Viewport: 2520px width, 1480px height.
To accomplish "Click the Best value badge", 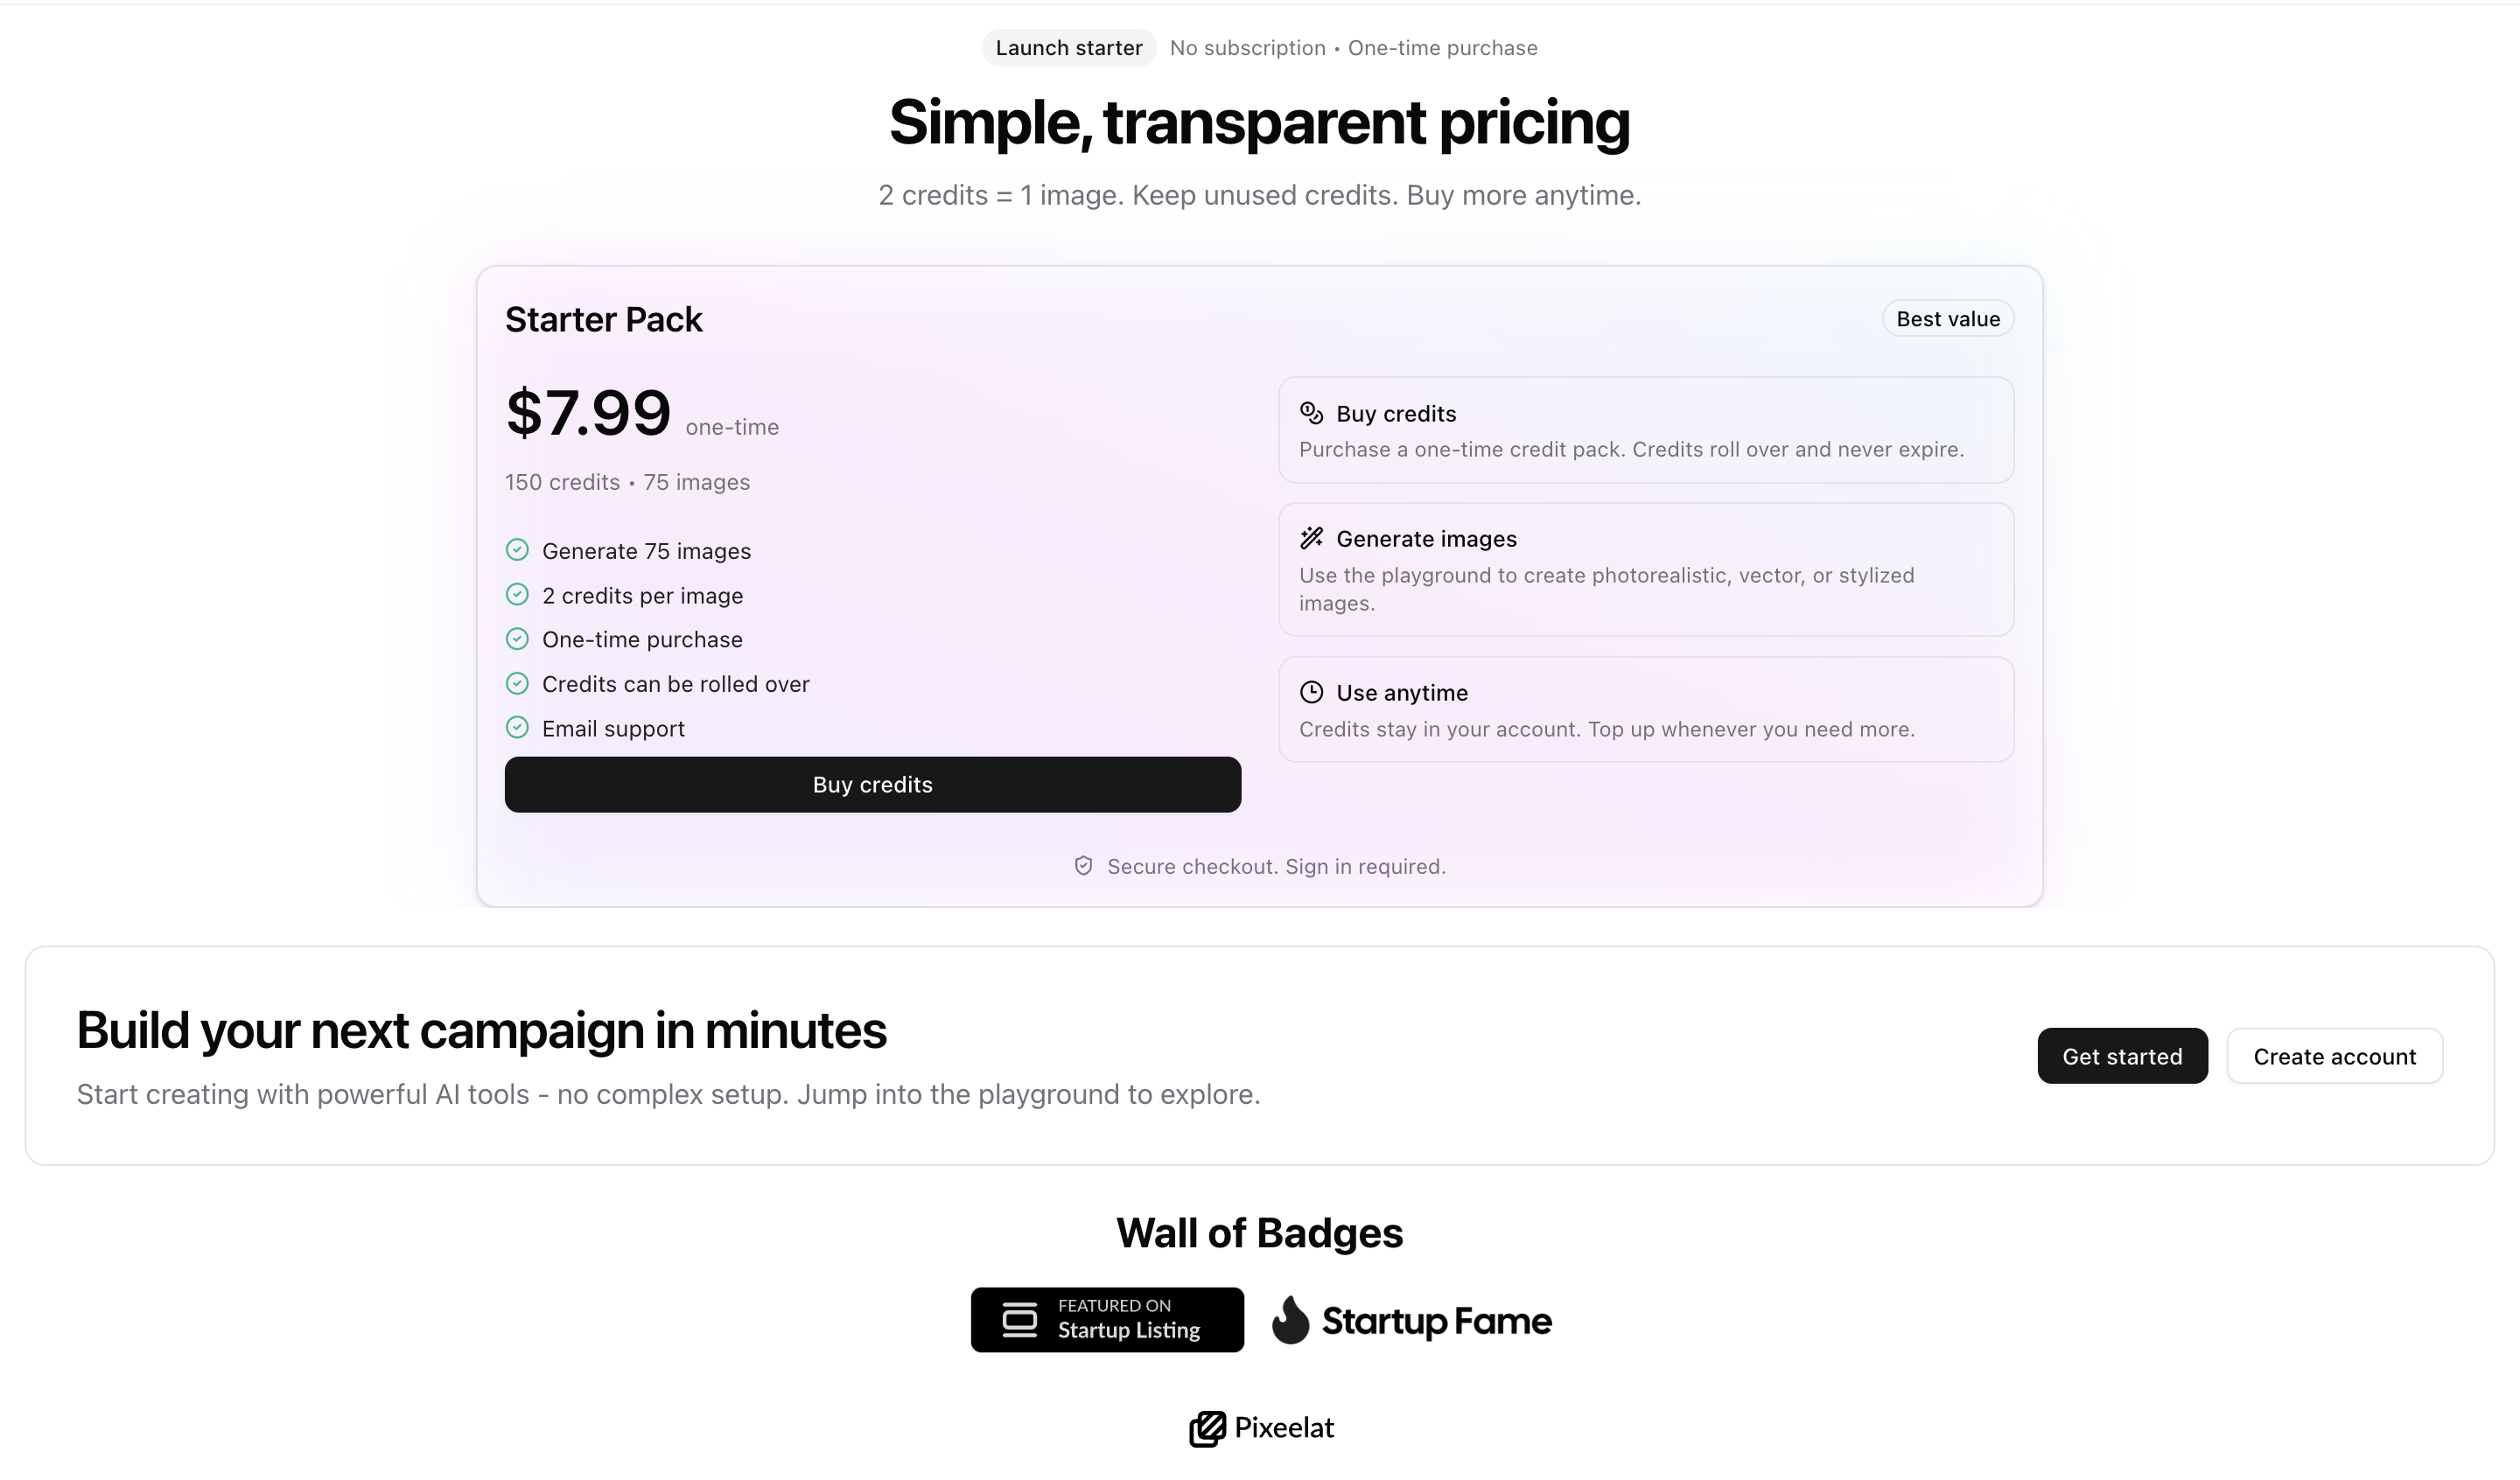I will click(1947, 319).
